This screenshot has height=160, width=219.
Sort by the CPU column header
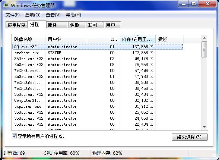104,39
